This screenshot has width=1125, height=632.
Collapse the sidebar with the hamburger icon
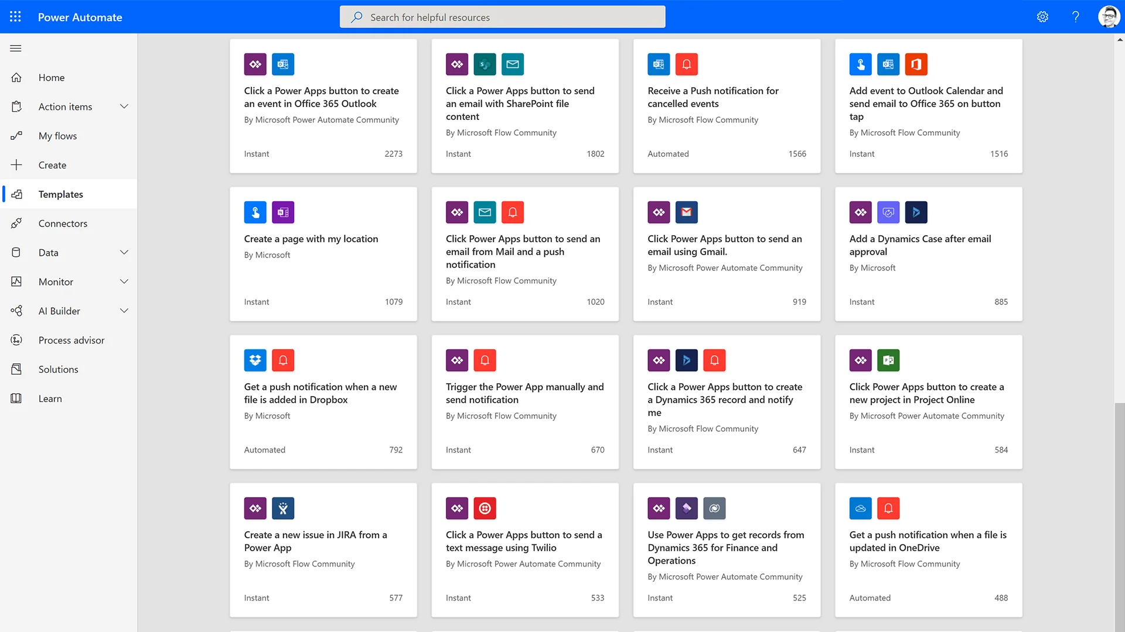pos(16,48)
